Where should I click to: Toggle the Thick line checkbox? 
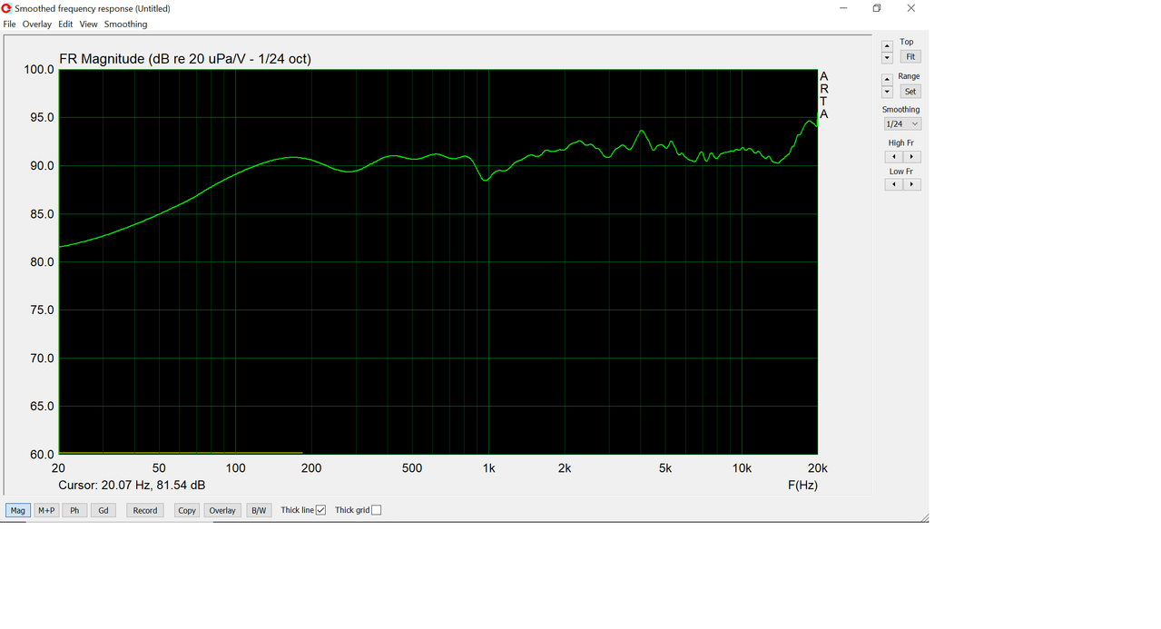(x=320, y=510)
